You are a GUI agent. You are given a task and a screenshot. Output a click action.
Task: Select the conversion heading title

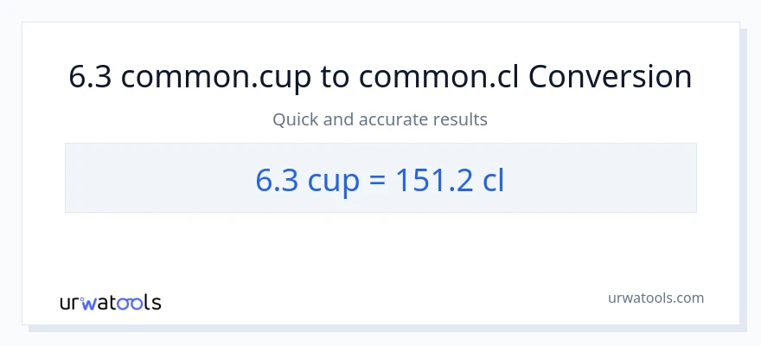(x=380, y=78)
